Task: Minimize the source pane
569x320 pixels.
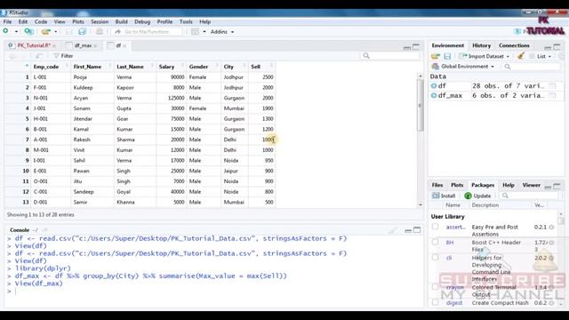Action: 407,47
